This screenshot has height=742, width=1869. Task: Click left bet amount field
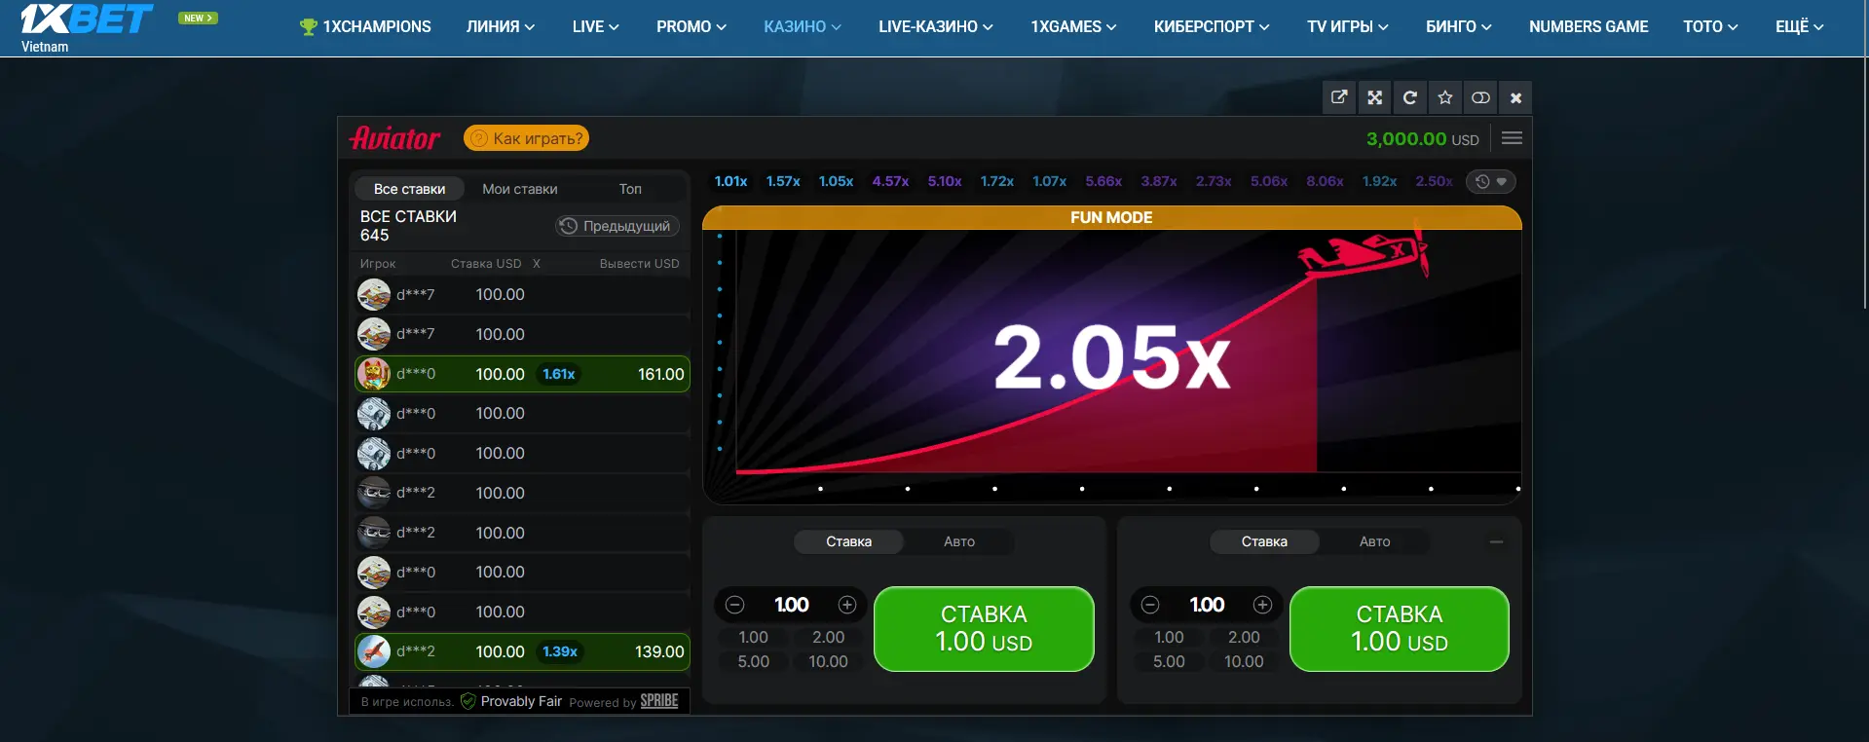click(792, 605)
